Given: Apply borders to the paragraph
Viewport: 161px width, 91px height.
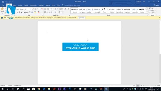Looking at the screenshot, I should pos(63,12).
